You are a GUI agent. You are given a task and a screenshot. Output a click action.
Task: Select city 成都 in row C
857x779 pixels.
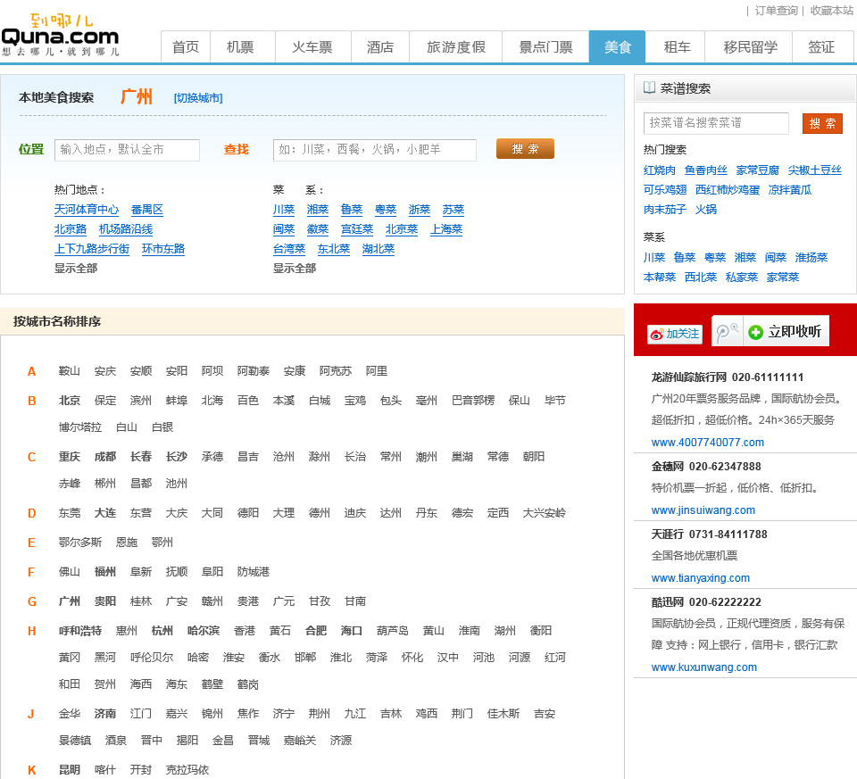(105, 457)
